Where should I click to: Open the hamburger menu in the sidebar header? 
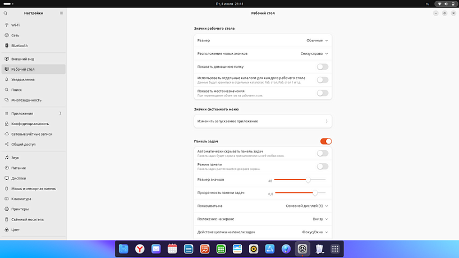tap(61, 13)
